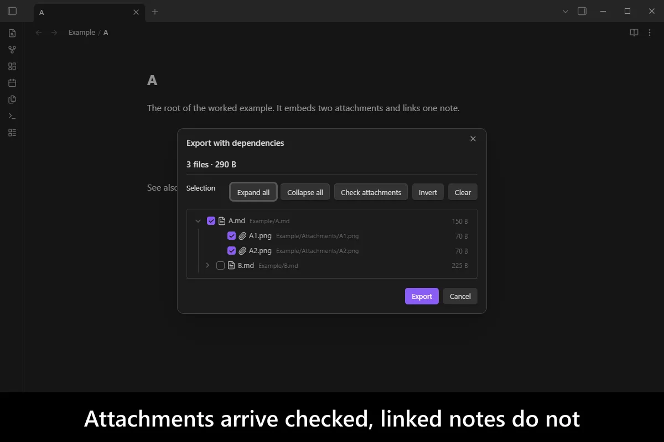Collapse the A.md tree node
Viewport: 664px width, 442px height.
click(198, 221)
